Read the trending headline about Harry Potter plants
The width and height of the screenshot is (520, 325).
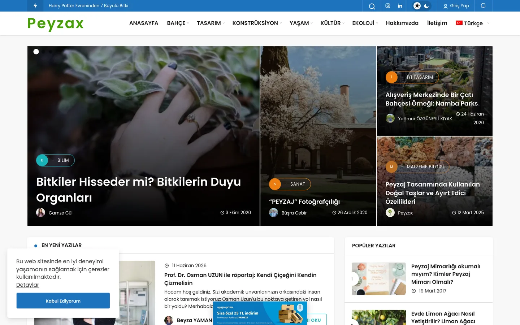coord(88,6)
